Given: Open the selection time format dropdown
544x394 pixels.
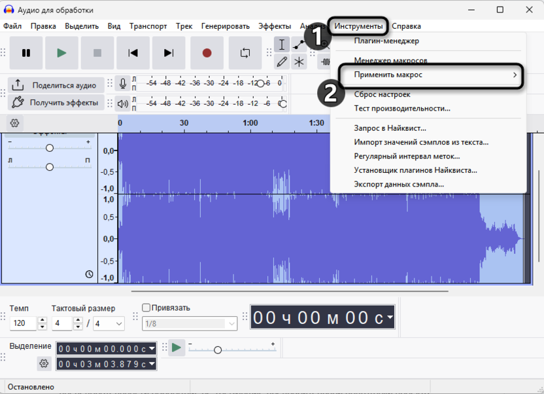Looking at the screenshot, I should tap(151, 349).
